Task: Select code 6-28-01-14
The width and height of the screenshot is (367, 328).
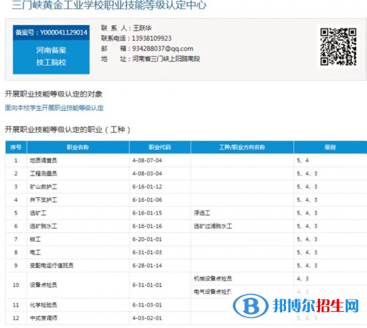Action: click(147, 266)
